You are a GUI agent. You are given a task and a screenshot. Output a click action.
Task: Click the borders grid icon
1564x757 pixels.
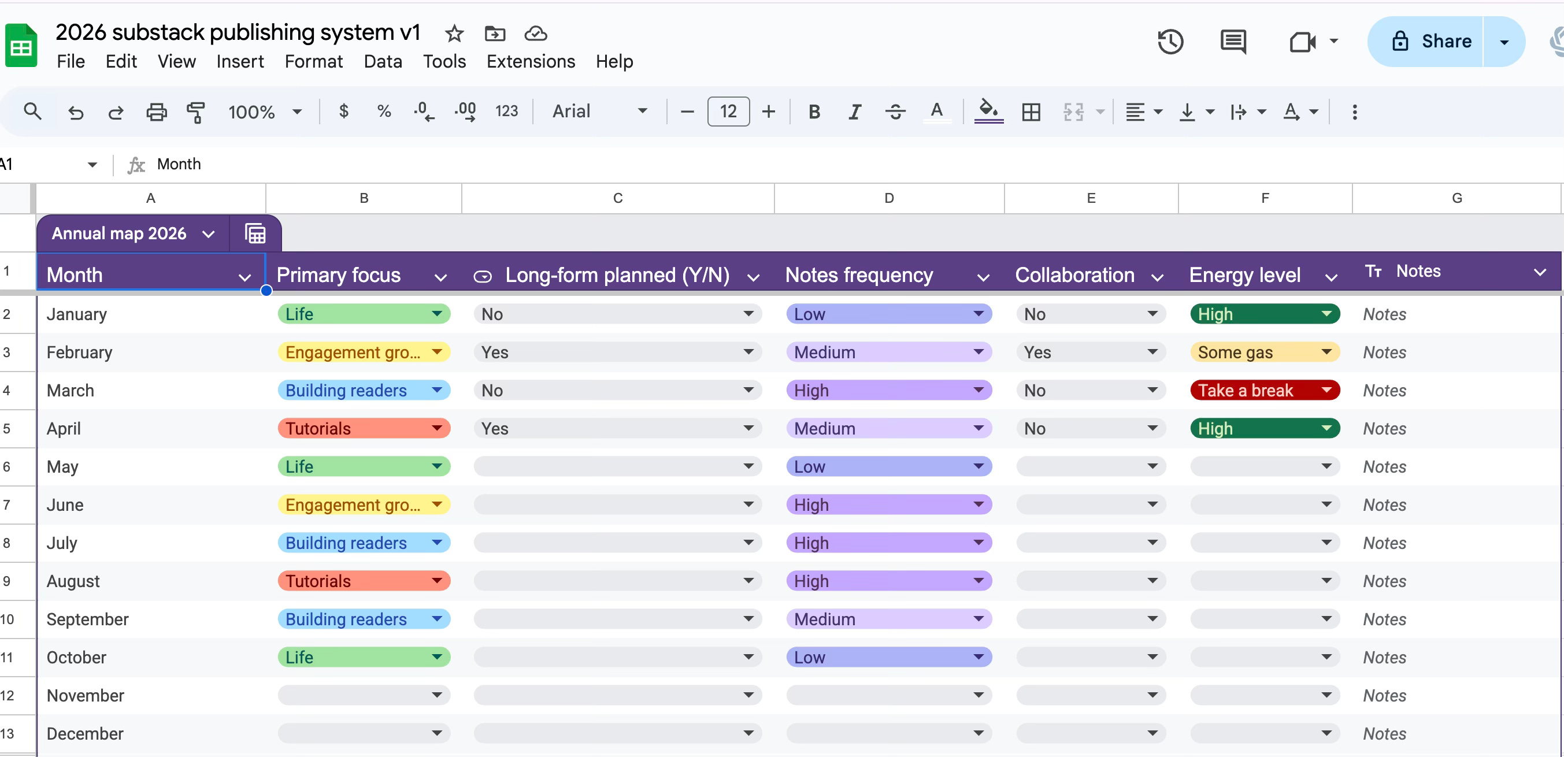[1031, 112]
